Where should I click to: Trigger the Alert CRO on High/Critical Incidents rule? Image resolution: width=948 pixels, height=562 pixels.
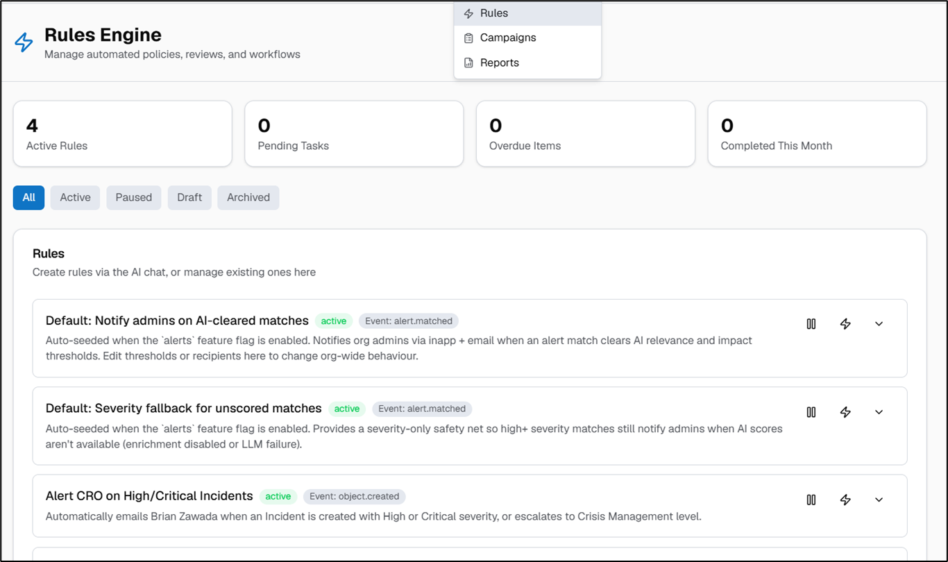coord(845,500)
